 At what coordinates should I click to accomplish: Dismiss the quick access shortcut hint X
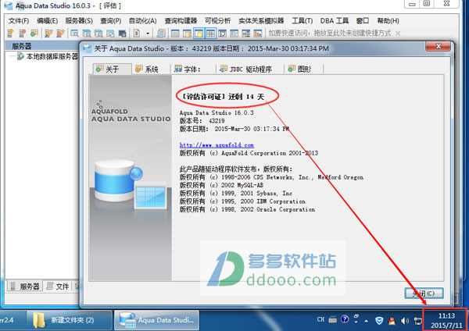[x=398, y=34]
